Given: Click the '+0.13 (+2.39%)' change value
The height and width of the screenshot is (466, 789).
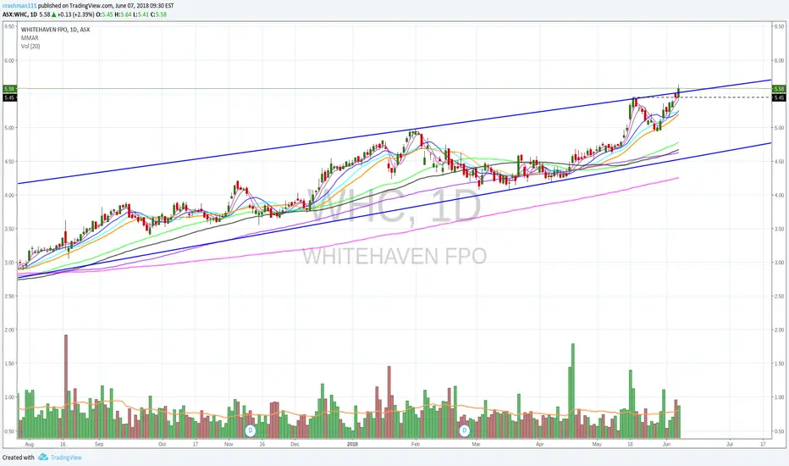Looking at the screenshot, I should [77, 14].
